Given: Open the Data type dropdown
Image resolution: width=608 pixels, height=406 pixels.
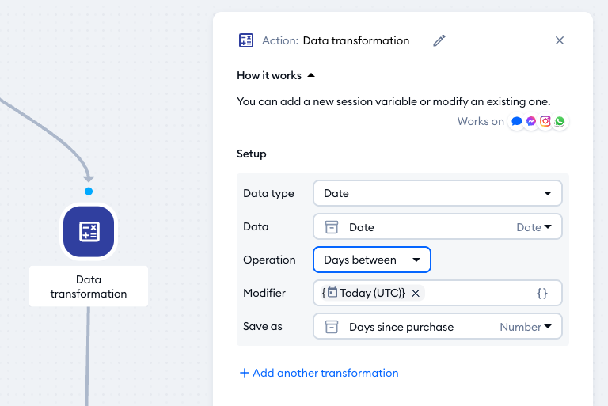Looking at the screenshot, I should tap(437, 193).
